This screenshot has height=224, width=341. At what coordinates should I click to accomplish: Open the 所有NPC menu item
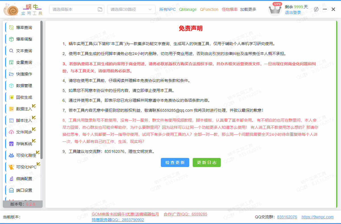pyautogui.click(x=167, y=9)
